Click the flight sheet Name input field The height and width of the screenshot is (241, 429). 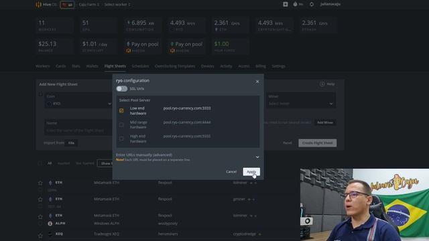tap(79, 127)
